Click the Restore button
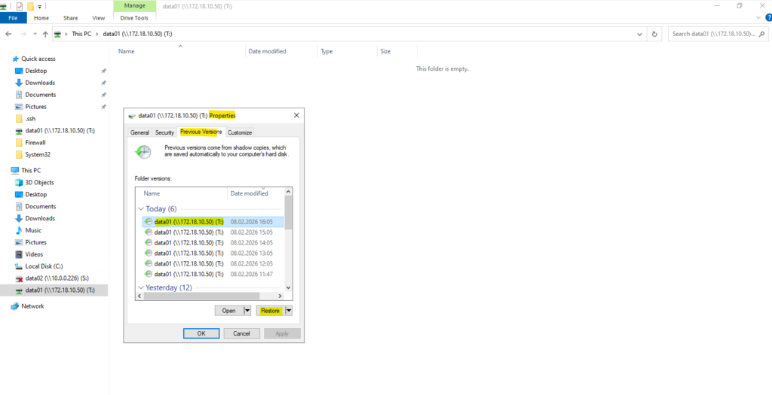 click(271, 311)
